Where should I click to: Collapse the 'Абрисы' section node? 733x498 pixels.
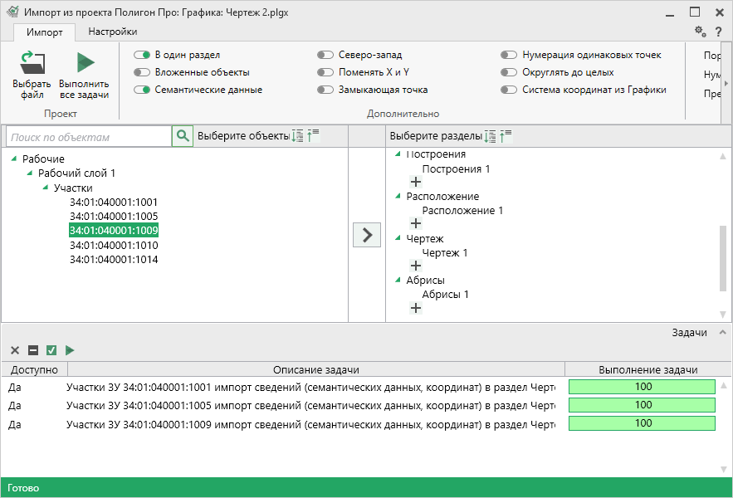(398, 280)
